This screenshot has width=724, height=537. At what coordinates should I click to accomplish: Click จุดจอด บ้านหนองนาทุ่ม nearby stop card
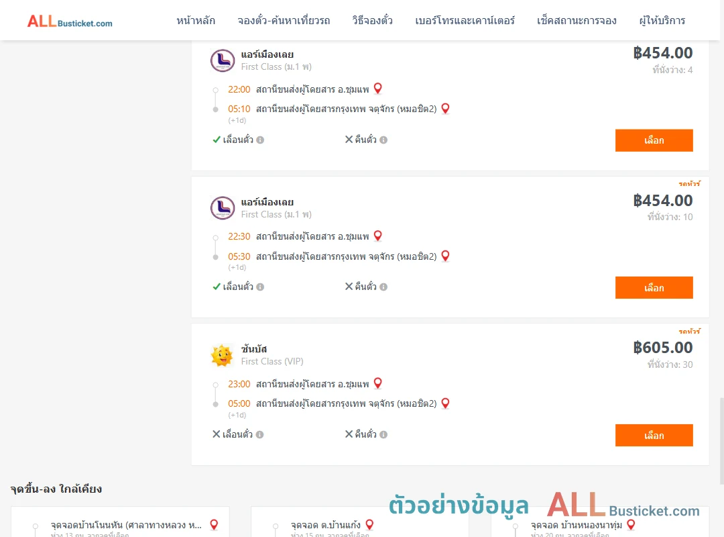click(600, 522)
